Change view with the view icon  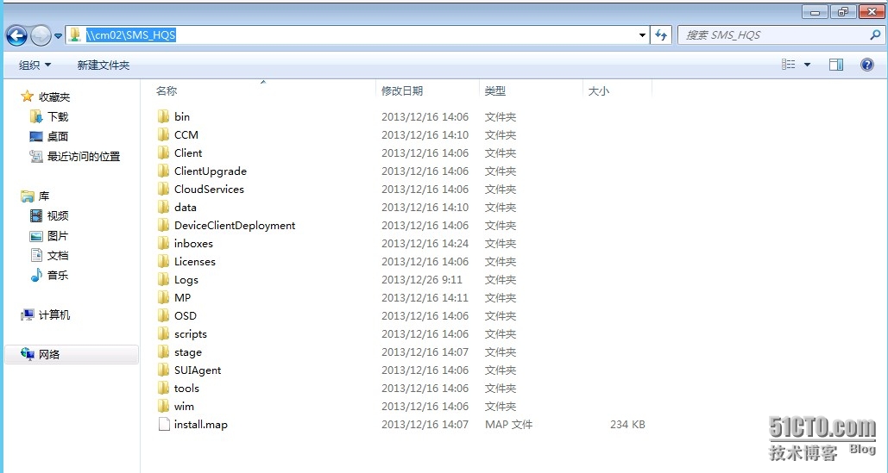click(x=789, y=65)
